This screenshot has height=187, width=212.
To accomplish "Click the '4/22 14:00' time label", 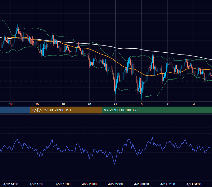I will (x=11, y=184).
